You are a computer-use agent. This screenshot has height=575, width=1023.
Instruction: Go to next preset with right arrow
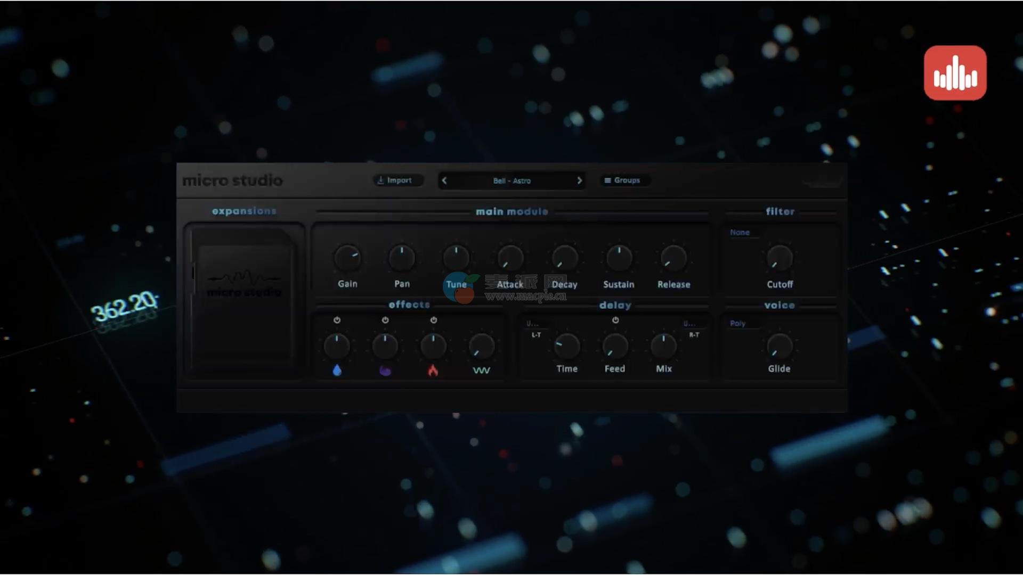[x=579, y=180]
